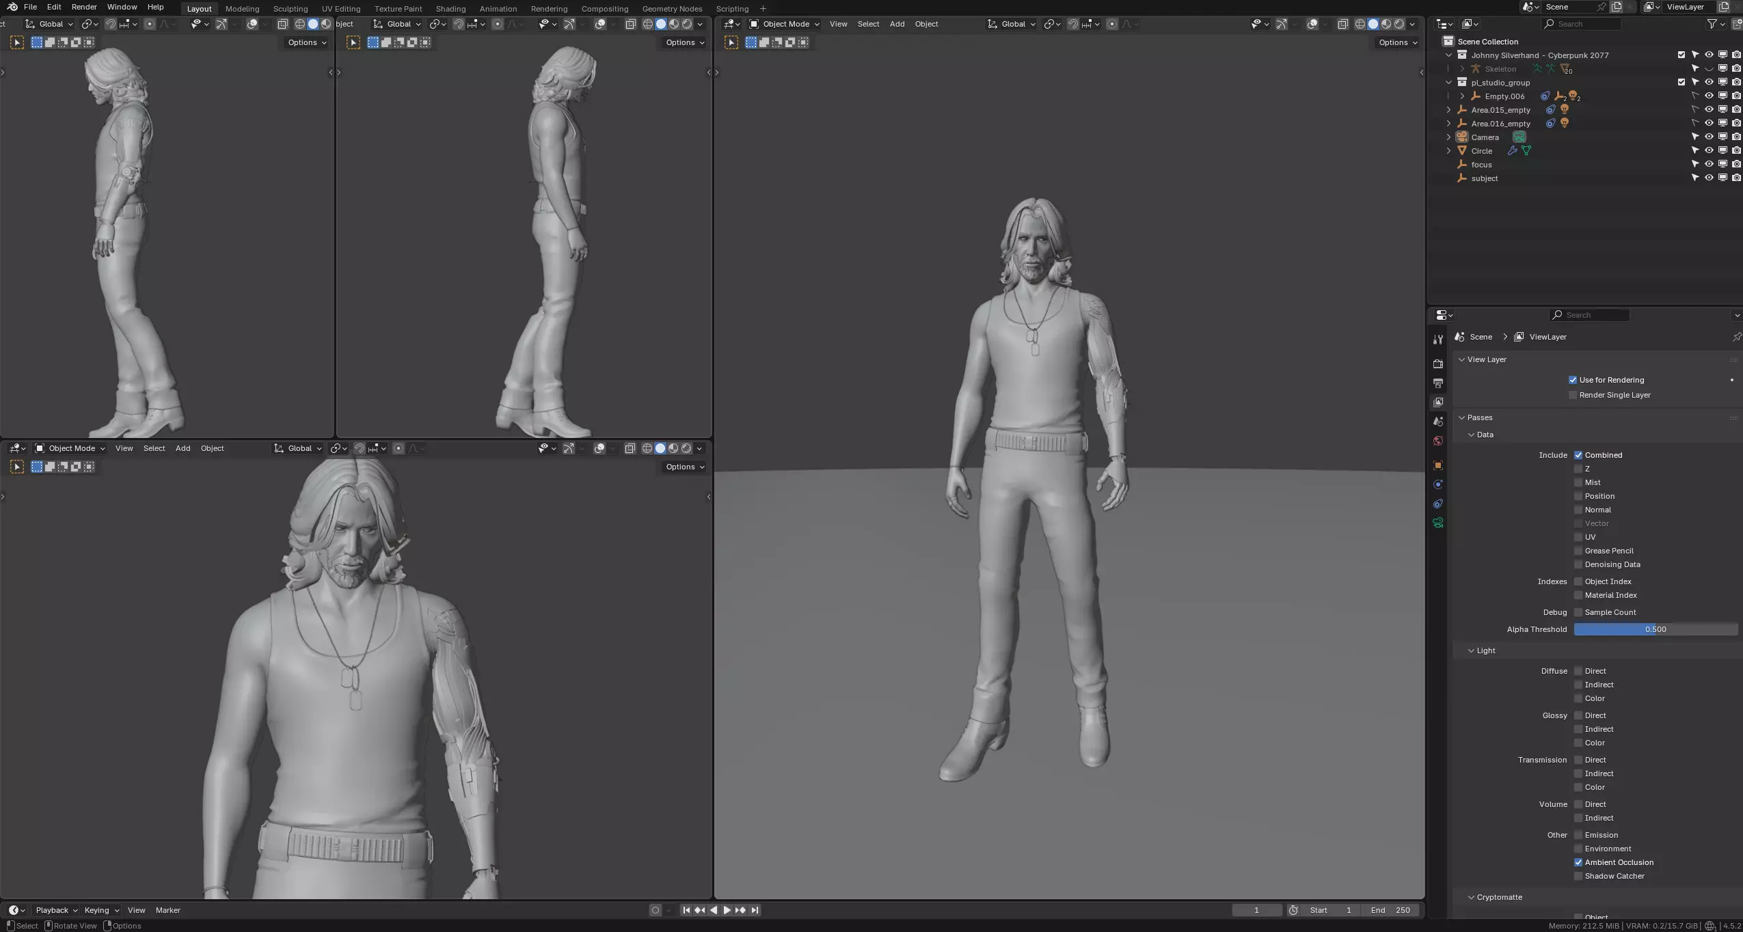Open the Object Constraints properties tab

click(x=1438, y=504)
